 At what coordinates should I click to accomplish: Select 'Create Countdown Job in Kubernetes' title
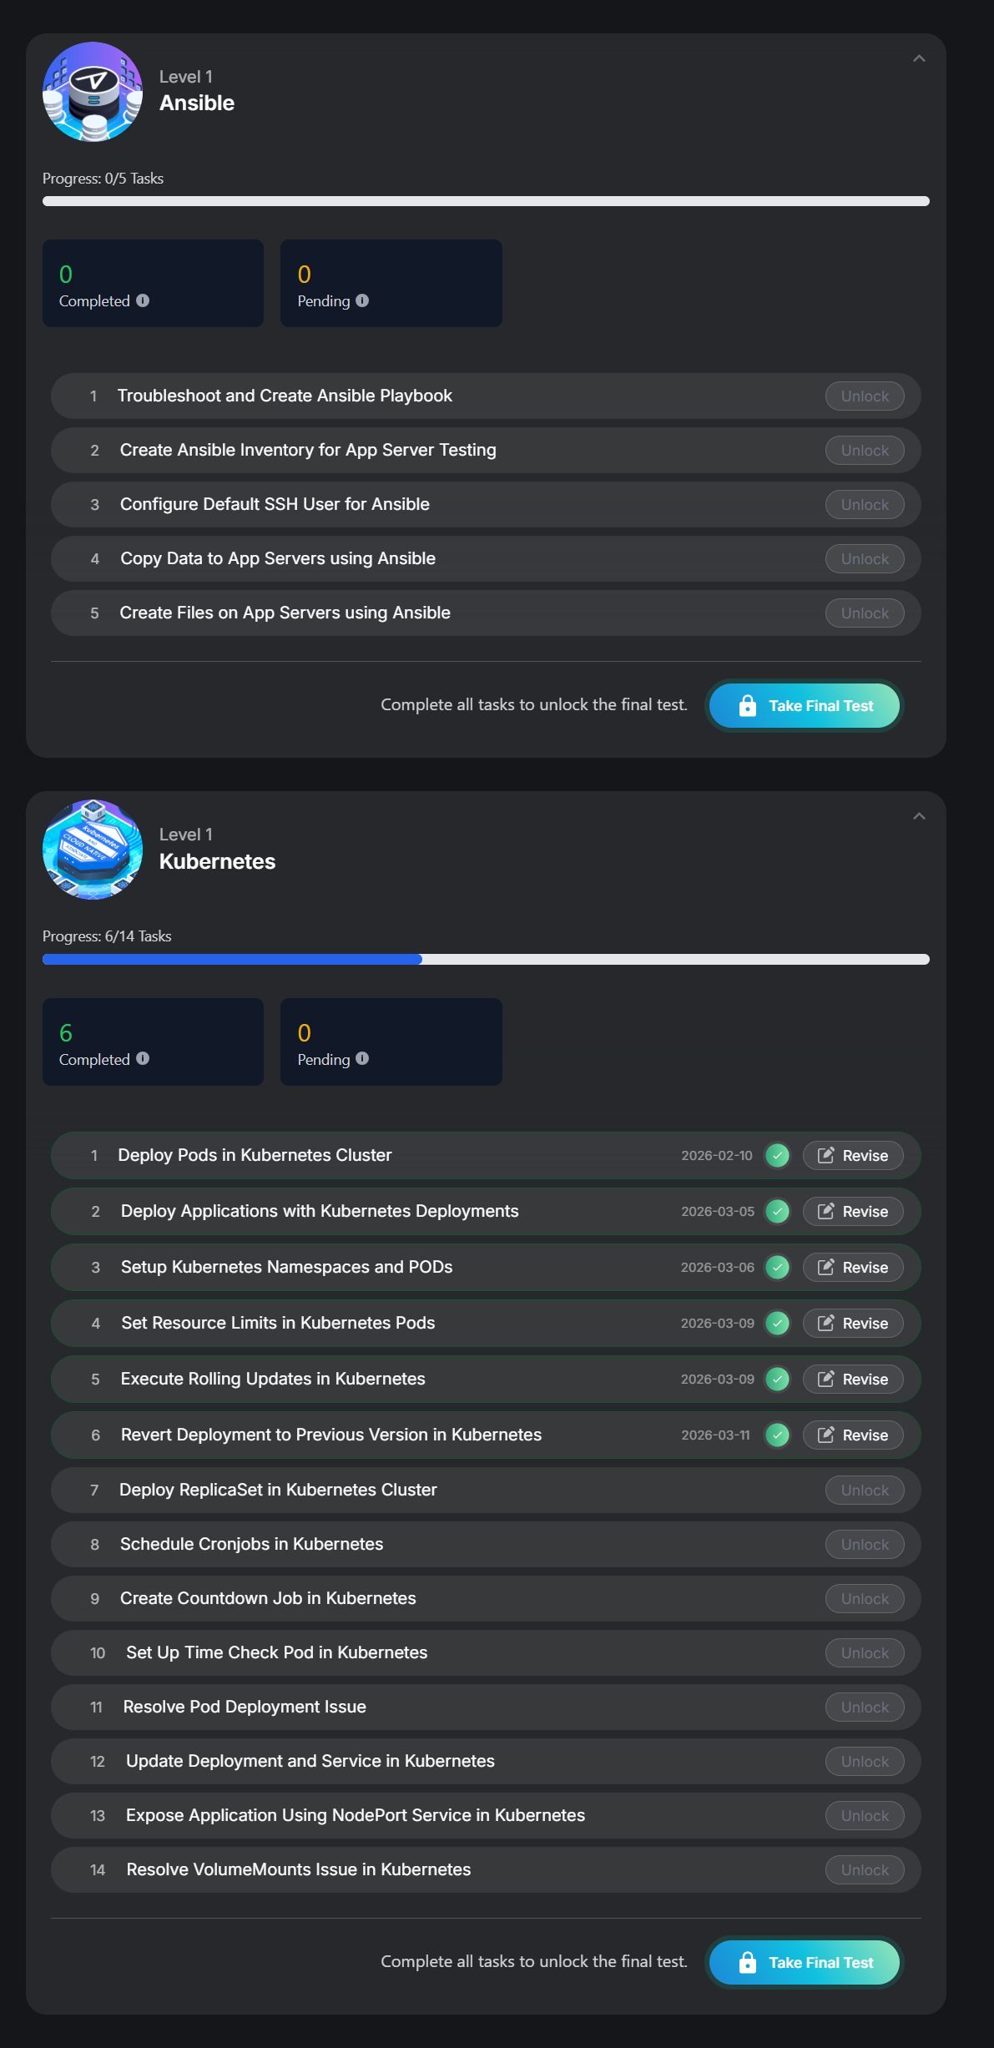(268, 1598)
